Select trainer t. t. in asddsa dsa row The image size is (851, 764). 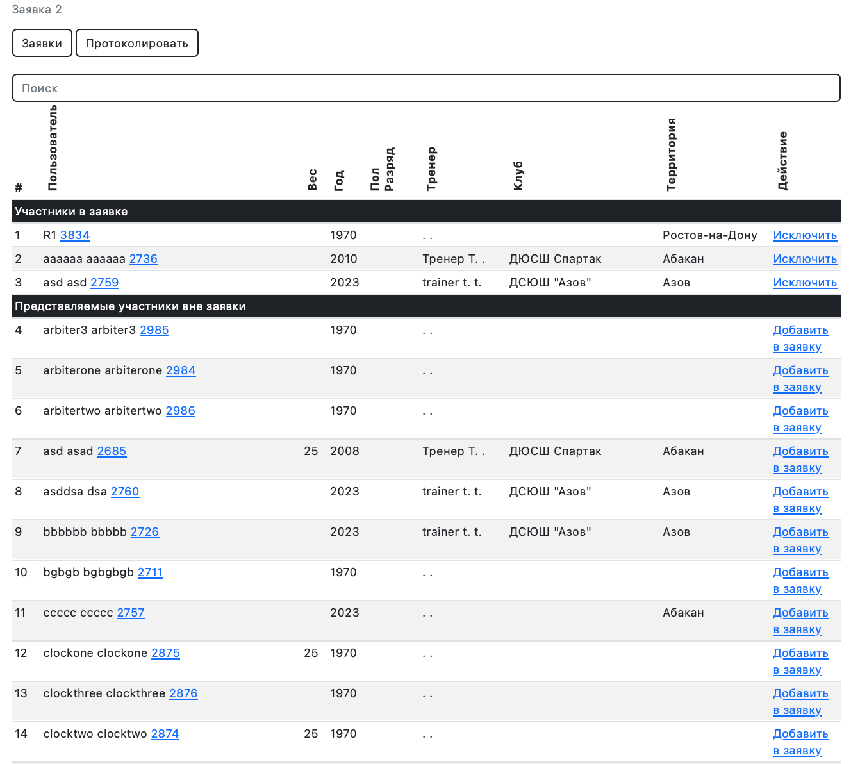pyautogui.click(x=452, y=492)
